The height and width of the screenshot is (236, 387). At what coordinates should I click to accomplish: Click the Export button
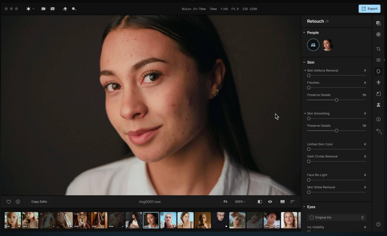369,9
